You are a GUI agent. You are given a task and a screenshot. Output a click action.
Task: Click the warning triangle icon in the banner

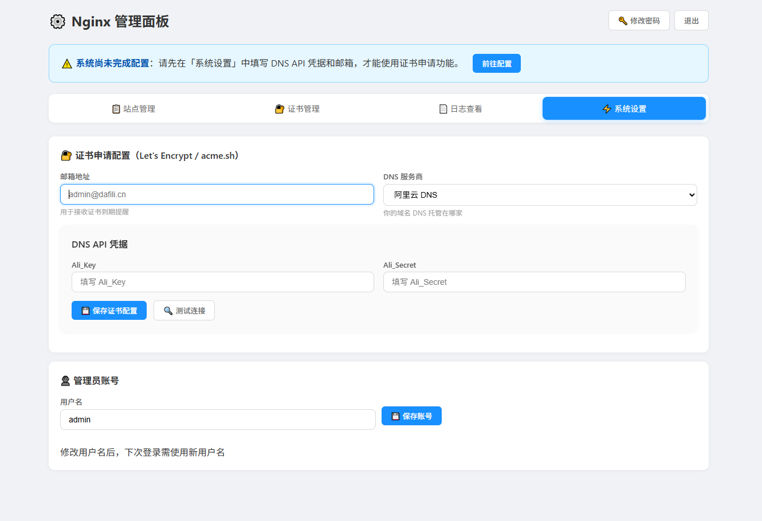(x=67, y=64)
